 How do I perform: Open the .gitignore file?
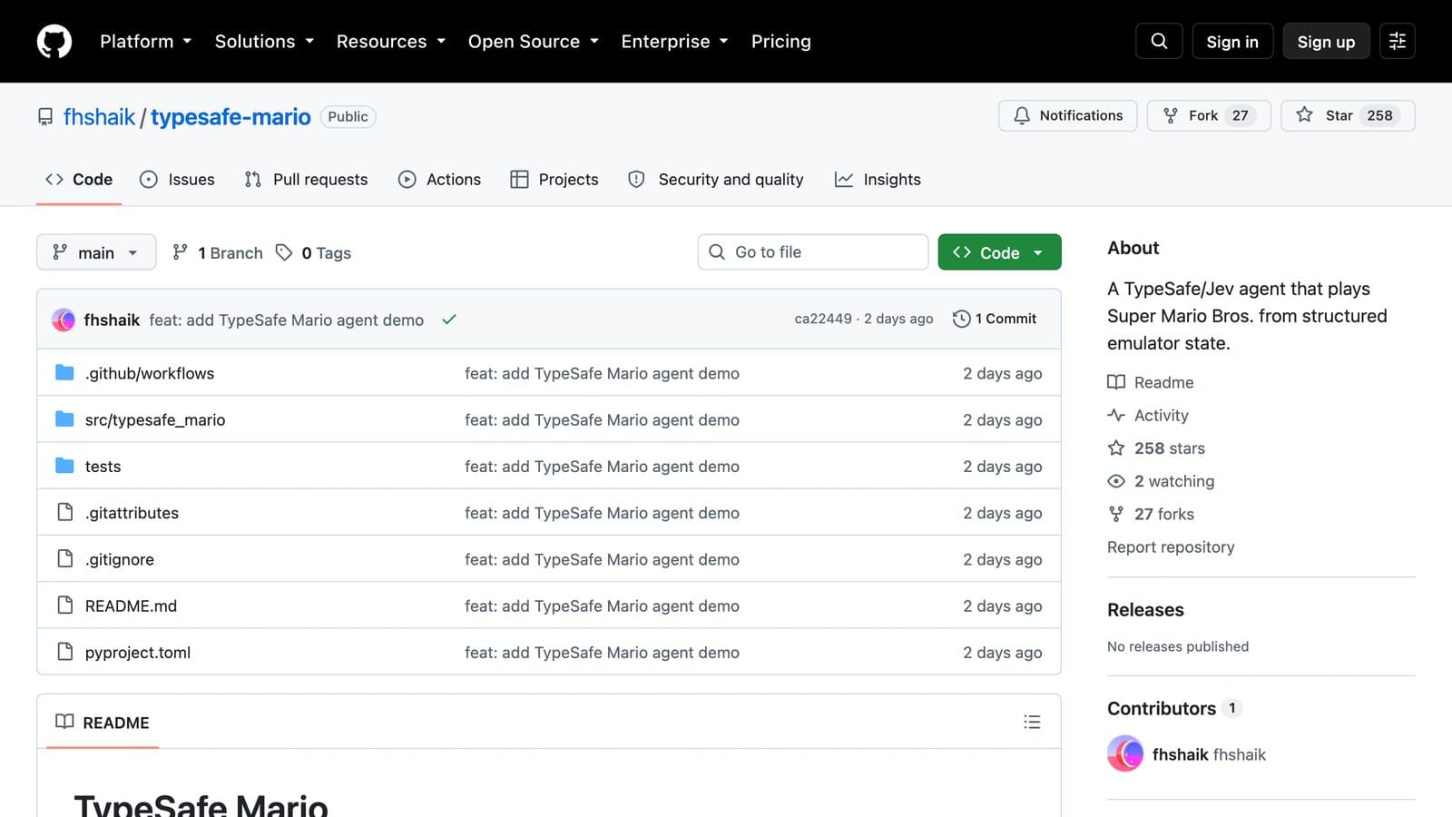click(x=120, y=559)
